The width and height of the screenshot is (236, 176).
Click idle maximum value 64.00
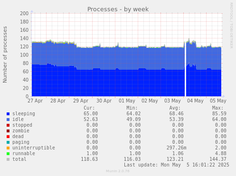pos(219,120)
